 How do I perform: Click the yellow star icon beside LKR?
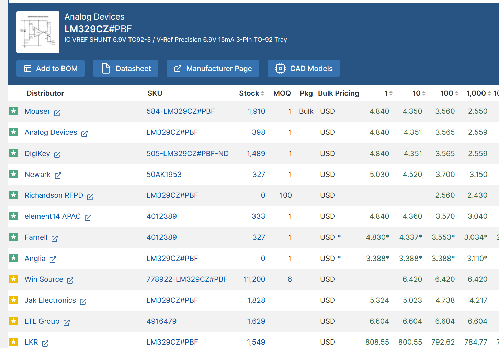coord(13,342)
